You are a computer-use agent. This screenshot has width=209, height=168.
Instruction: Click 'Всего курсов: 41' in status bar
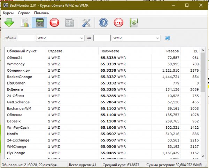82,165
